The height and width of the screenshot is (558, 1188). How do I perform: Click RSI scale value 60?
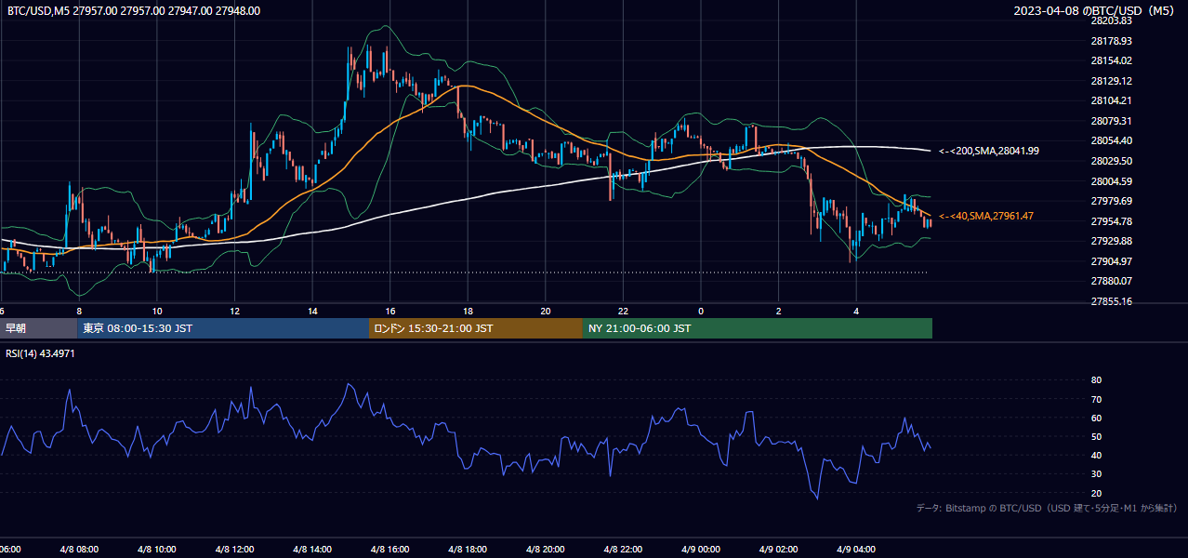pyautogui.click(x=1096, y=418)
